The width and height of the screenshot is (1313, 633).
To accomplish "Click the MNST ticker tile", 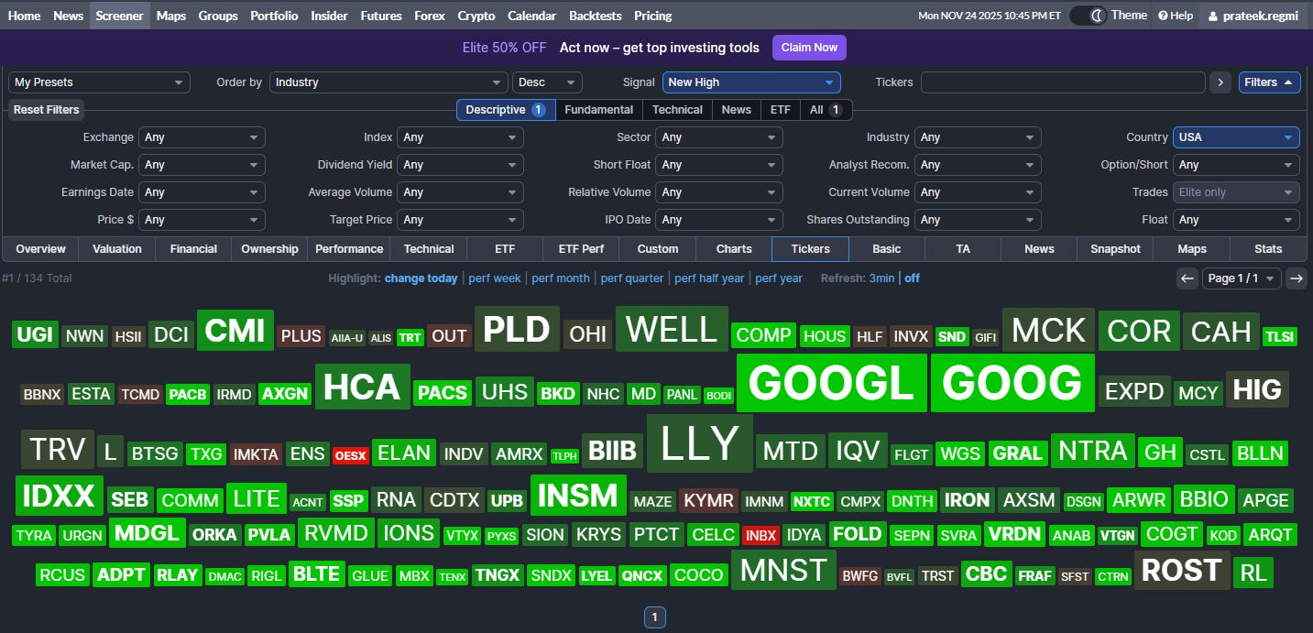I will (783, 571).
